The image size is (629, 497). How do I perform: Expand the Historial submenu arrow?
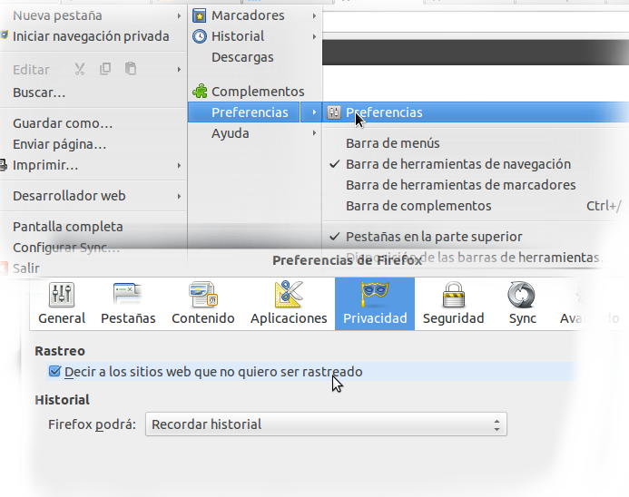(x=314, y=37)
